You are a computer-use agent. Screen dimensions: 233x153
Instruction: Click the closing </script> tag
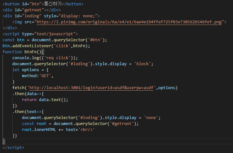[x=13, y=148]
